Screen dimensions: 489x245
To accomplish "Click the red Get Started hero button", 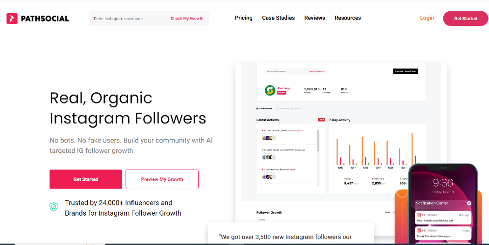I will coord(86,179).
